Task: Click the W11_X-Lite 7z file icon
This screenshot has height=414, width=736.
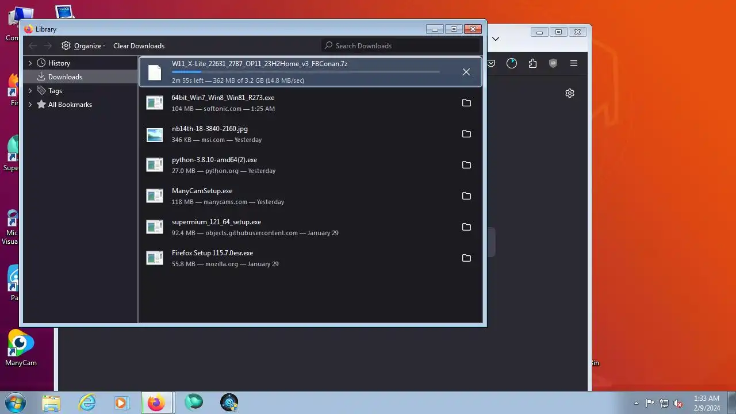Action: point(155,72)
